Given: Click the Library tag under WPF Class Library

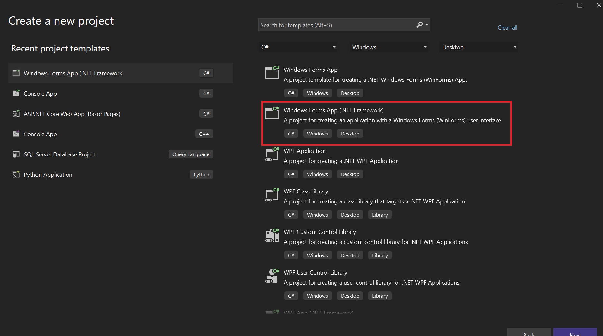Looking at the screenshot, I should (x=380, y=215).
